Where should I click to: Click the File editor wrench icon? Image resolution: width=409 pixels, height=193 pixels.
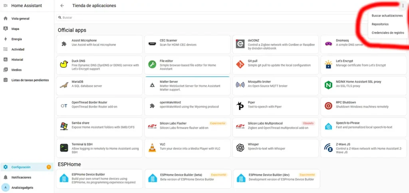[x=152, y=65]
